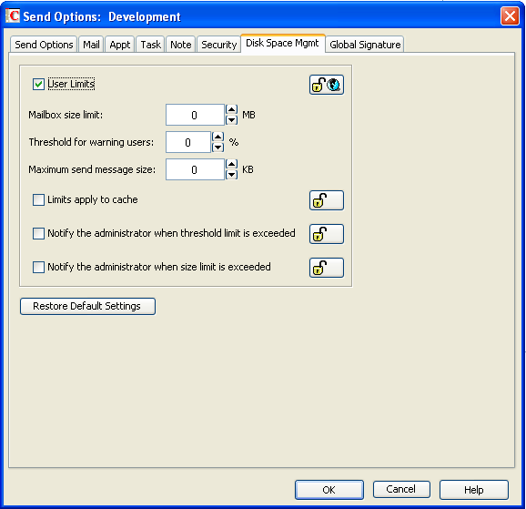Image resolution: width=526 pixels, height=509 pixels.
Task: Click the ConsoleOne icon in the title bar
Action: pyautogui.click(x=13, y=15)
